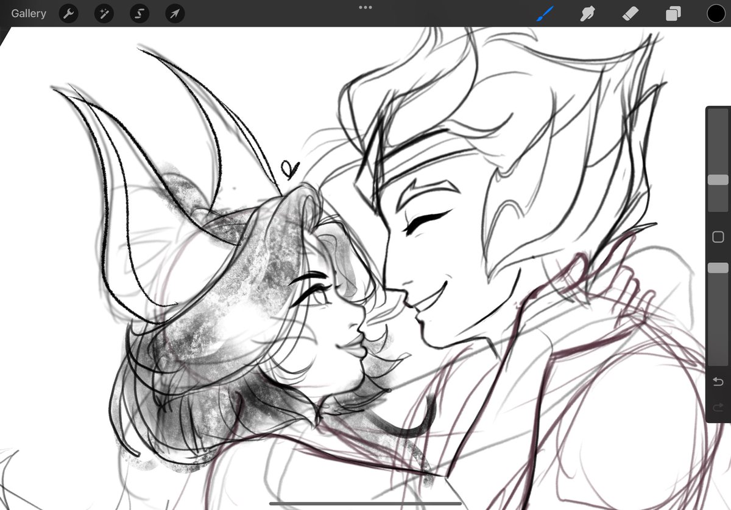Select the Eraser tool
The height and width of the screenshot is (510, 731).
click(630, 13)
